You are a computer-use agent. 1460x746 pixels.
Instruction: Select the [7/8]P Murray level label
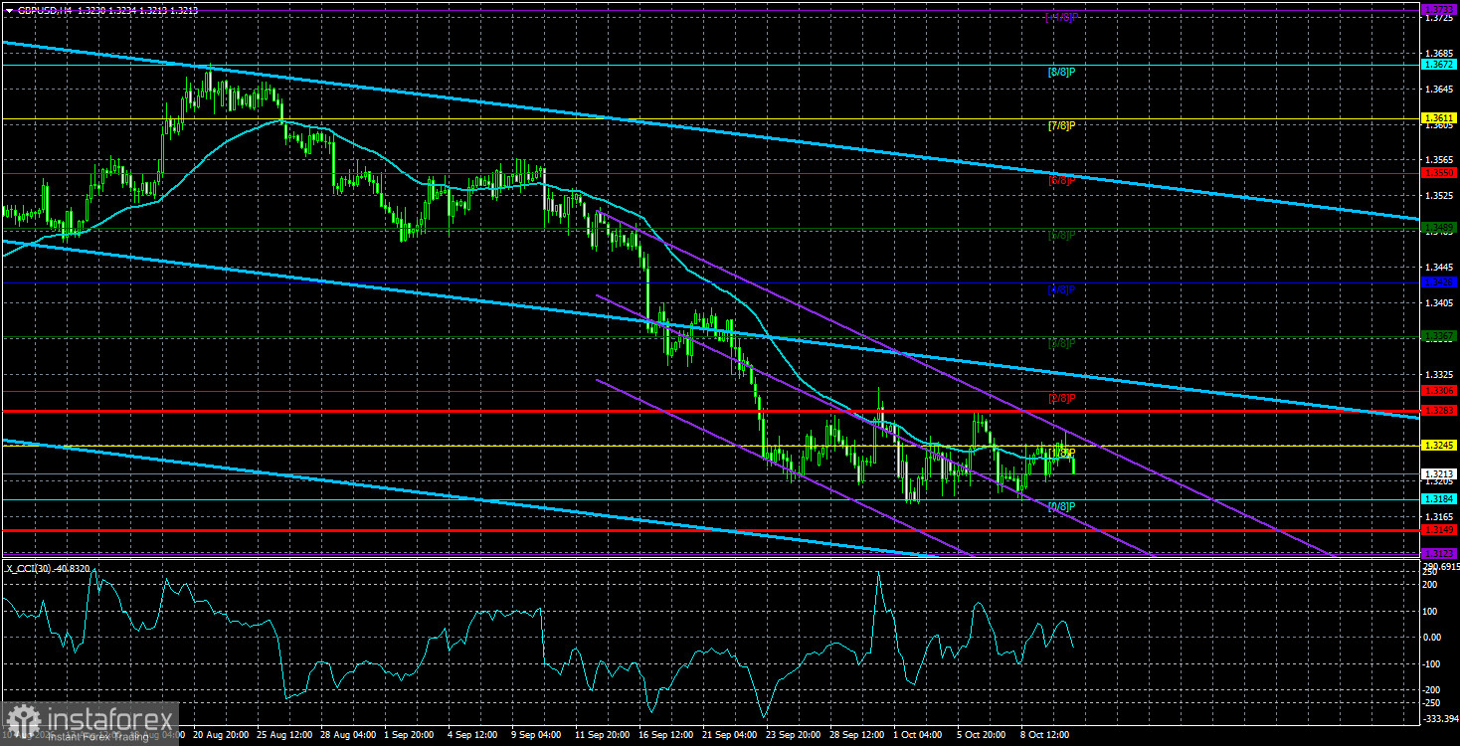(x=1062, y=125)
